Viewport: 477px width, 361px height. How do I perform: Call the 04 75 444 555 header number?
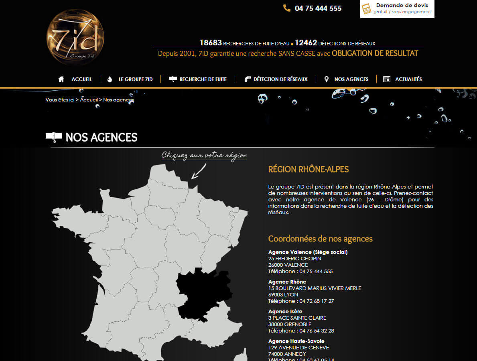(x=318, y=8)
